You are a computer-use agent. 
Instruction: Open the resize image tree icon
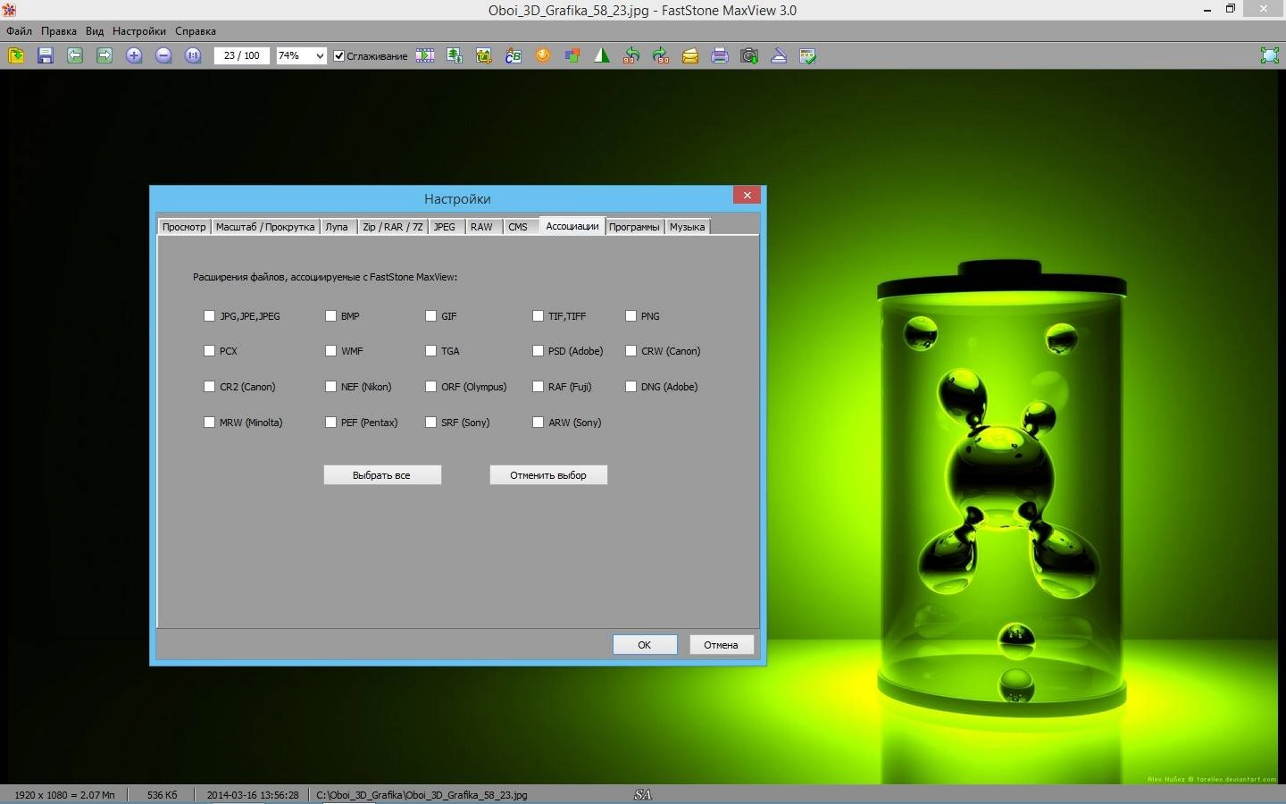point(455,55)
